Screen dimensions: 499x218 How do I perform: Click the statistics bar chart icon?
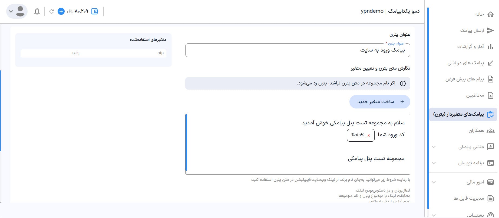tap(490, 47)
